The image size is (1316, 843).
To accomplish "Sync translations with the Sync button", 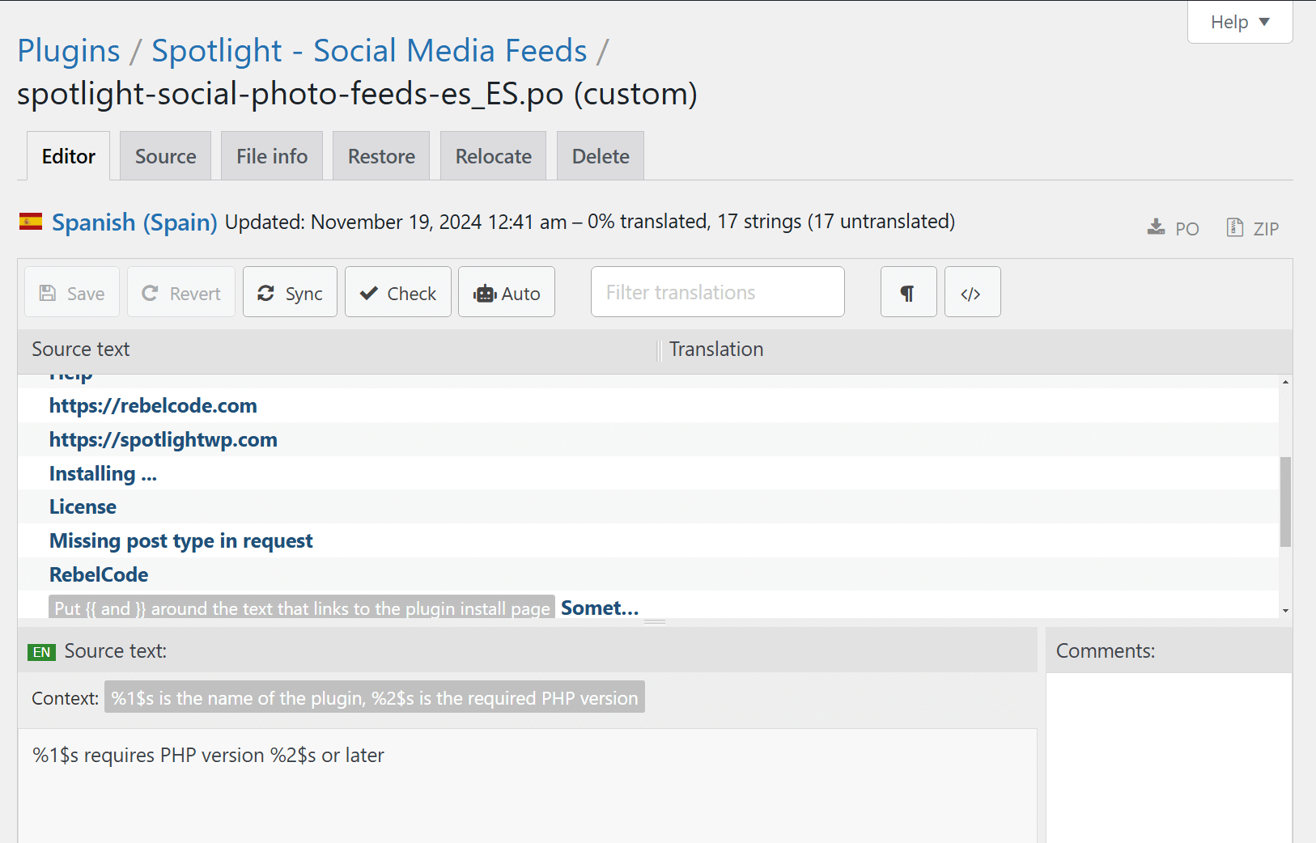I will [x=290, y=292].
